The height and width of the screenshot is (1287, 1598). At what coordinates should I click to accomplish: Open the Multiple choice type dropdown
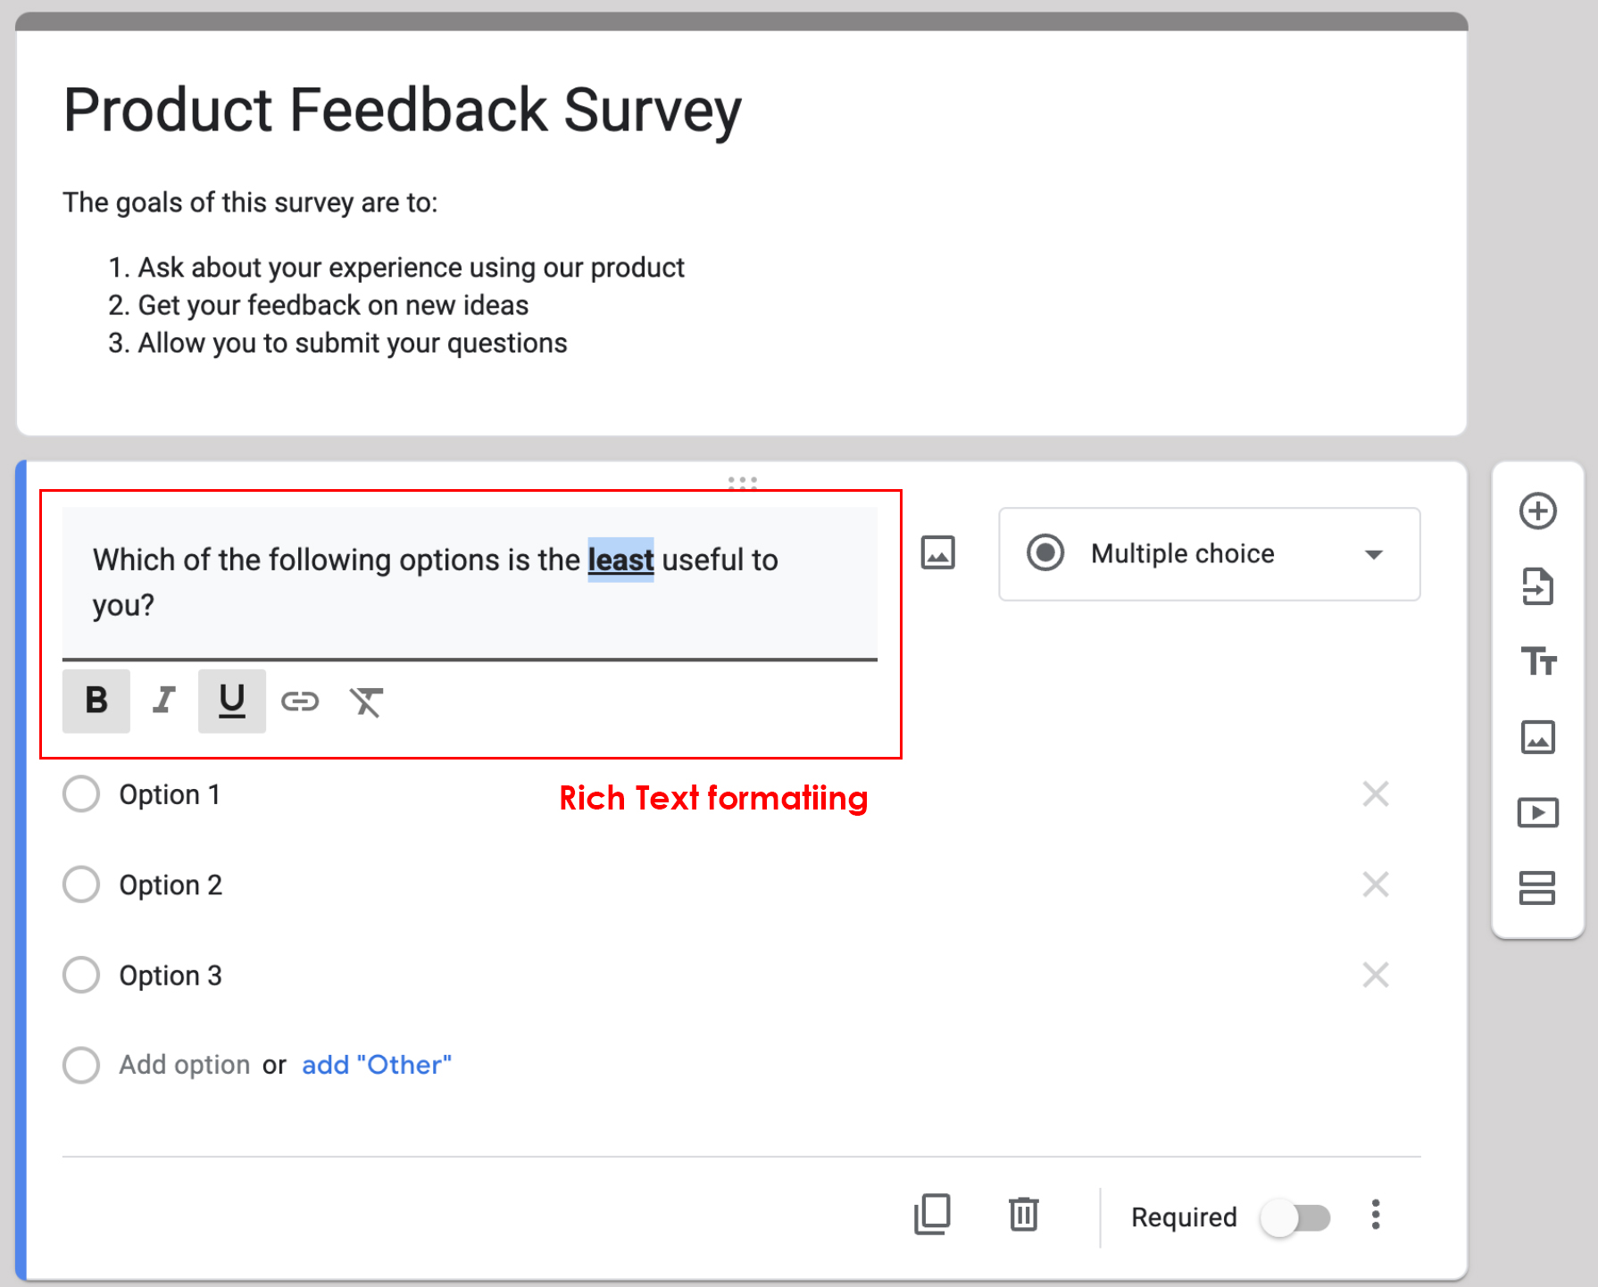point(1209,554)
